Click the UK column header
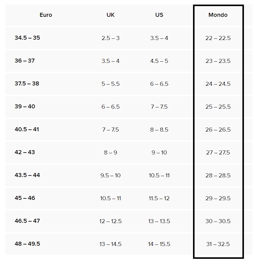The height and width of the screenshot is (264, 254). [x=110, y=15]
